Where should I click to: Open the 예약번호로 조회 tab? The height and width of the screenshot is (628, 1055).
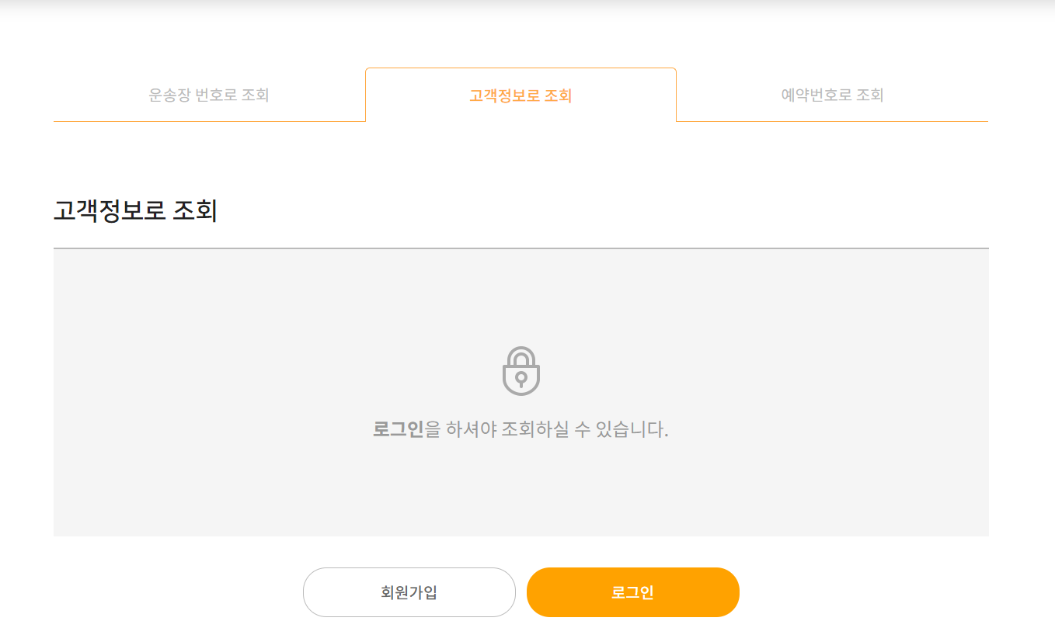(832, 95)
